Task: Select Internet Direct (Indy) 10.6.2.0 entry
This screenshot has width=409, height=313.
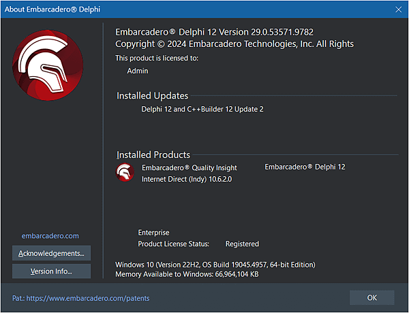Action: point(187,179)
